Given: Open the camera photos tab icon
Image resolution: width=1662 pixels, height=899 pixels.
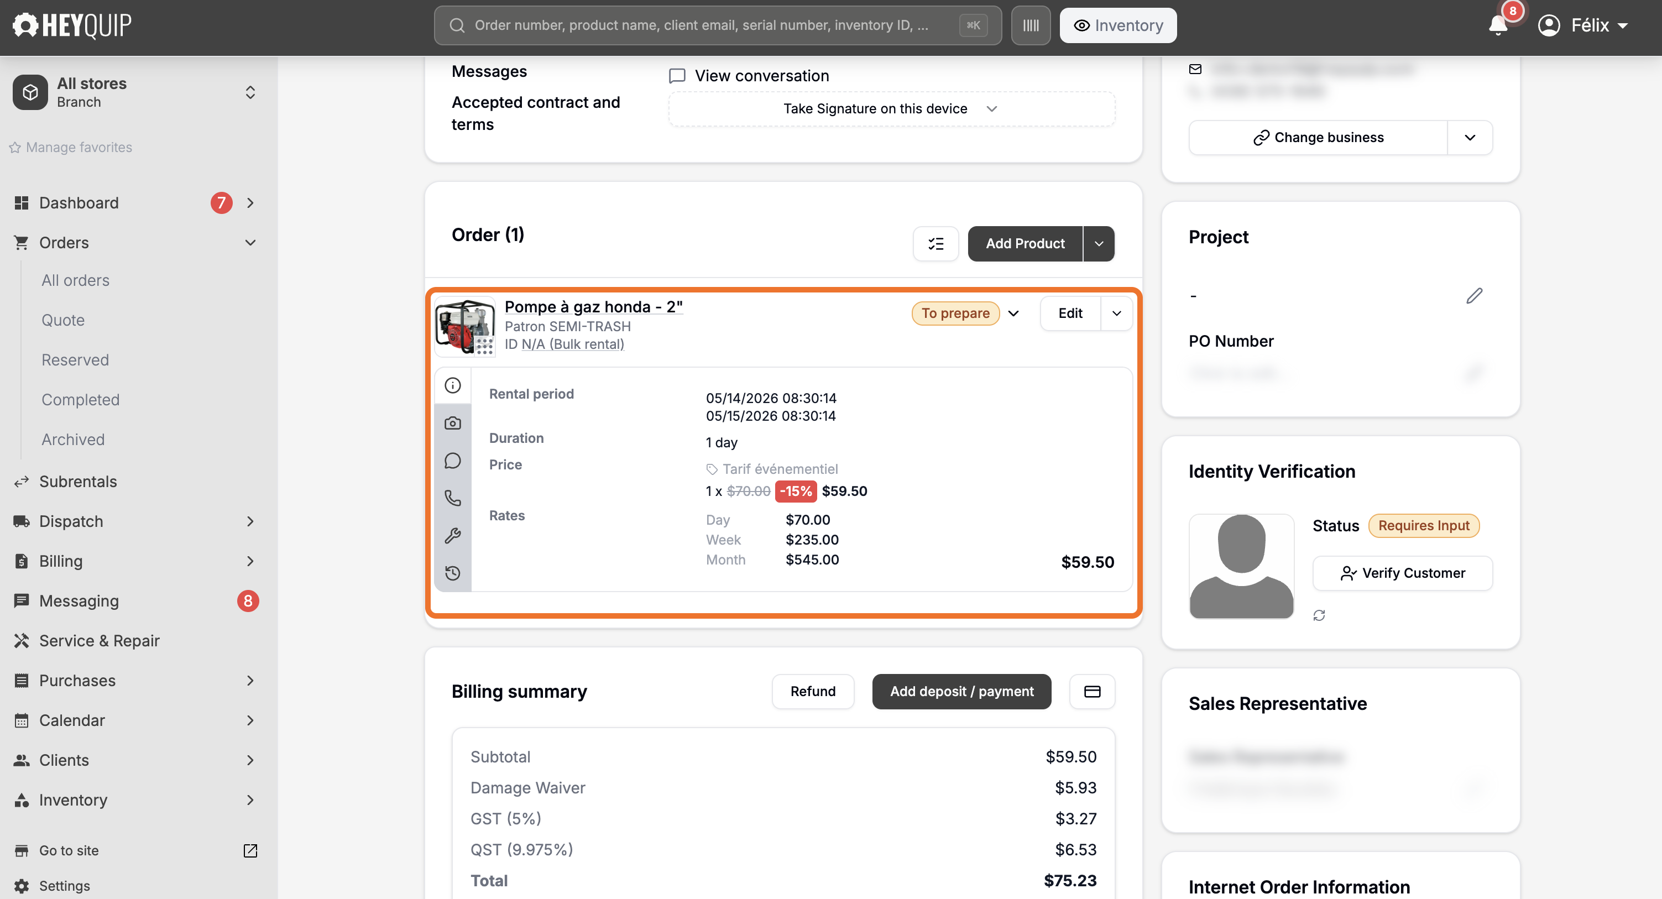Looking at the screenshot, I should (453, 424).
